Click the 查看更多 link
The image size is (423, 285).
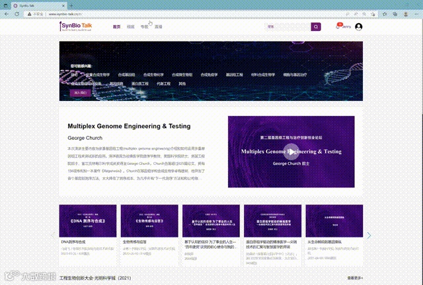[355, 278]
